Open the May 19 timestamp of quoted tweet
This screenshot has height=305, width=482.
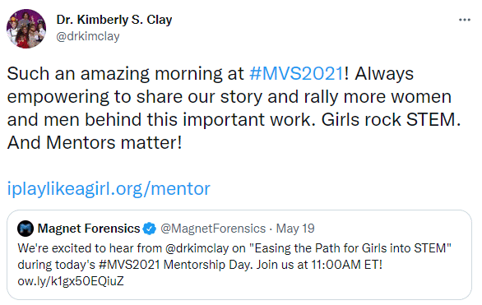click(x=295, y=229)
